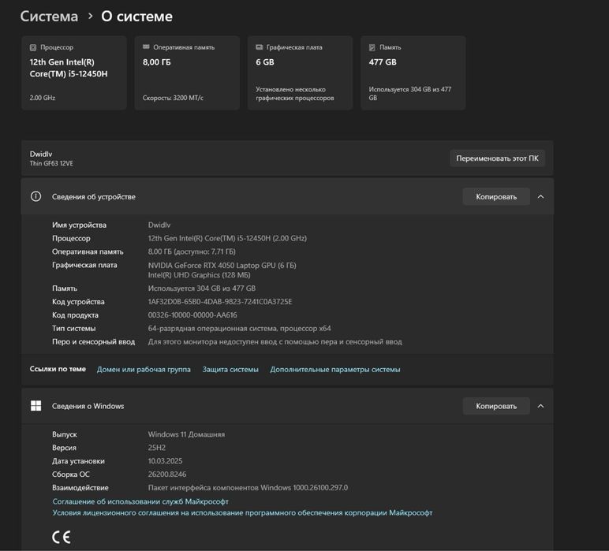Select product code '00326-10000-00000-AA616'

(192, 315)
